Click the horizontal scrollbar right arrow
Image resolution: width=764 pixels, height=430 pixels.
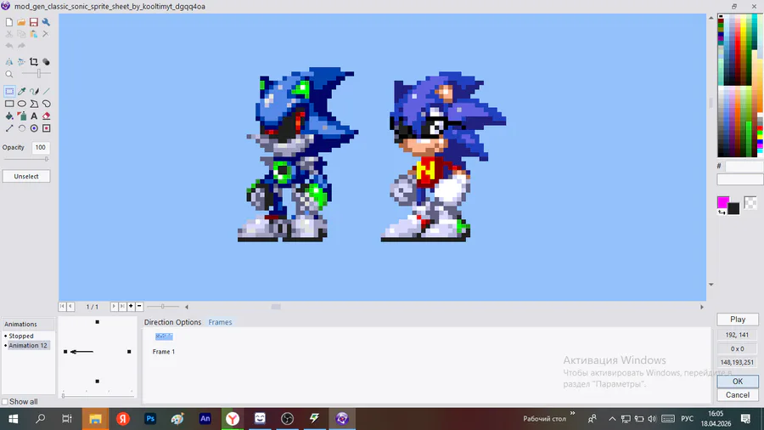[702, 307]
